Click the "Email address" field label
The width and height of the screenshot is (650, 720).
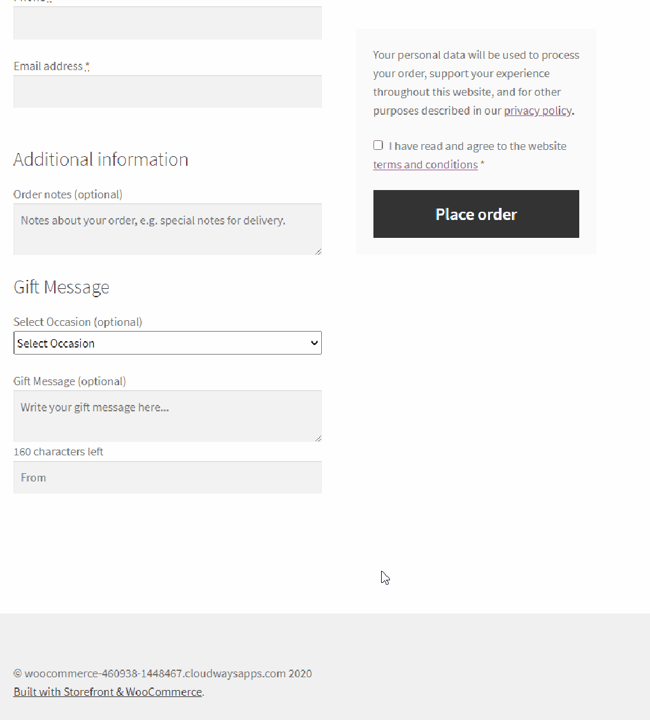pos(48,66)
